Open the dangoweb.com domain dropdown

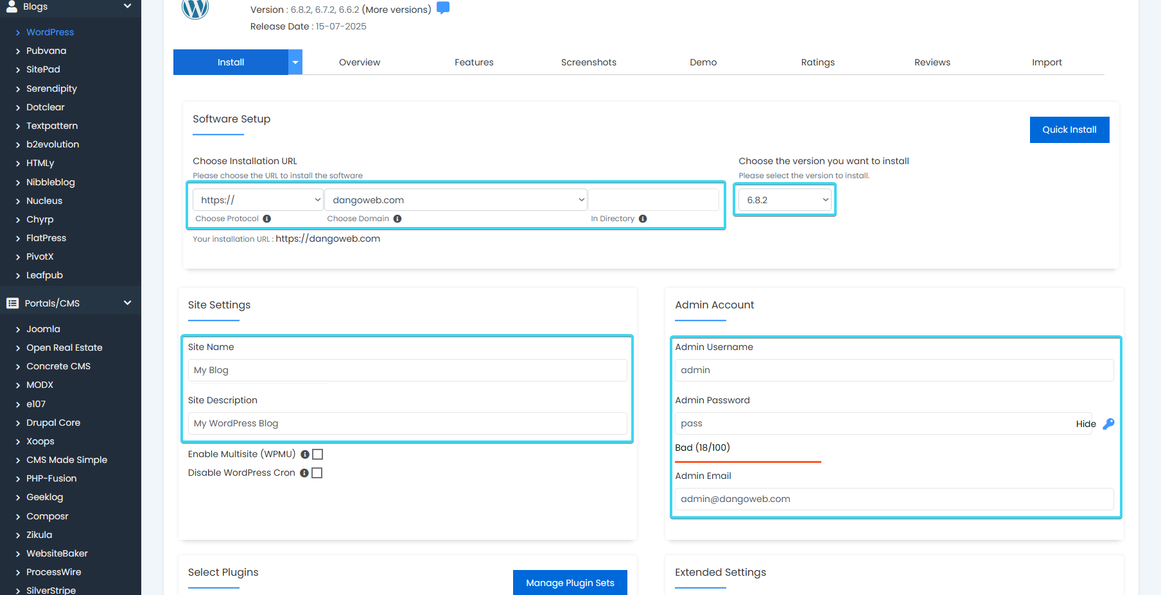coord(456,200)
